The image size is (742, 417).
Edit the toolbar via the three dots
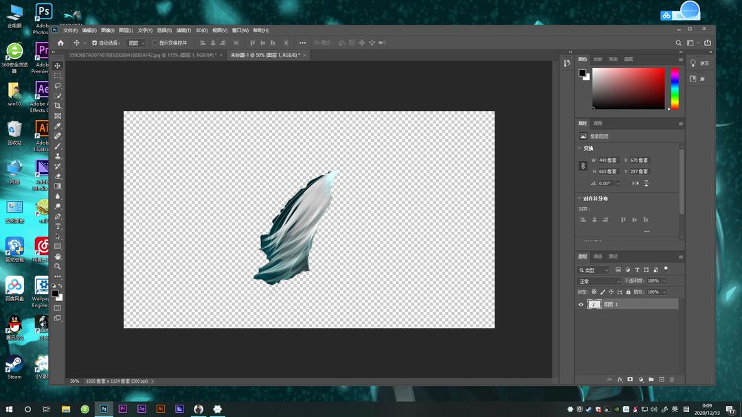(58, 276)
